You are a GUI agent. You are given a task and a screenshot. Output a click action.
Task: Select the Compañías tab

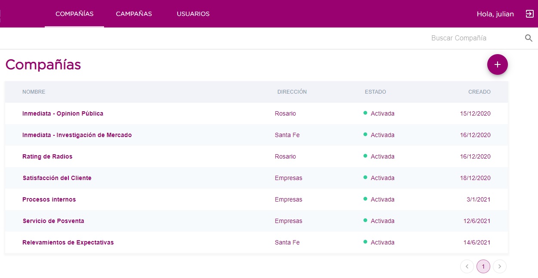[x=74, y=14]
